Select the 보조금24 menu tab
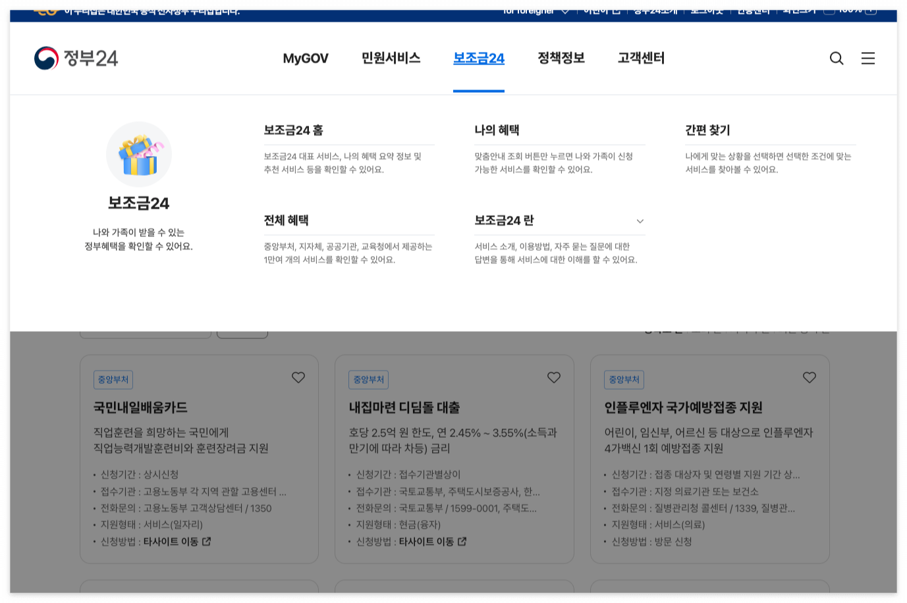This screenshot has width=907, height=603. tap(479, 58)
